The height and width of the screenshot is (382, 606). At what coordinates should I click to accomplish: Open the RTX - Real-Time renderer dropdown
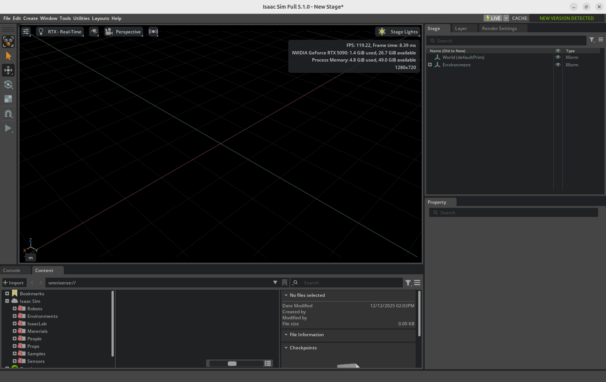pos(60,32)
